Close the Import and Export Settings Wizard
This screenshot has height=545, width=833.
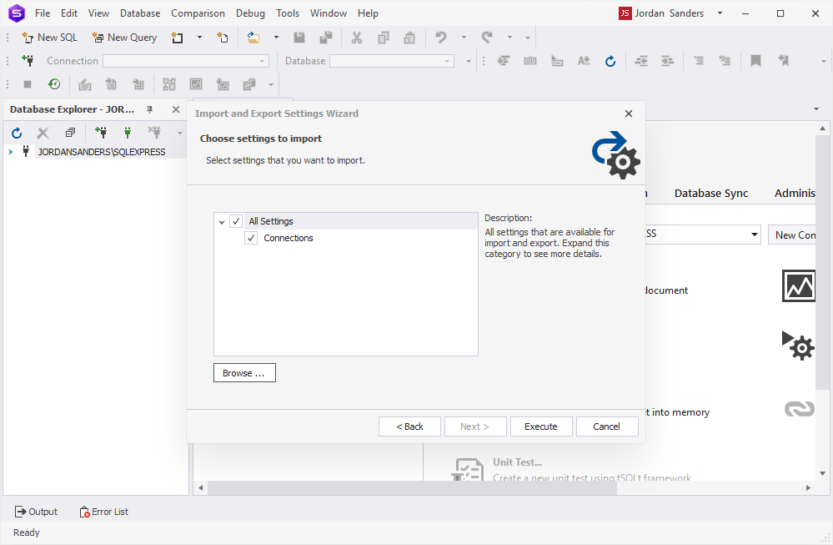click(x=629, y=114)
